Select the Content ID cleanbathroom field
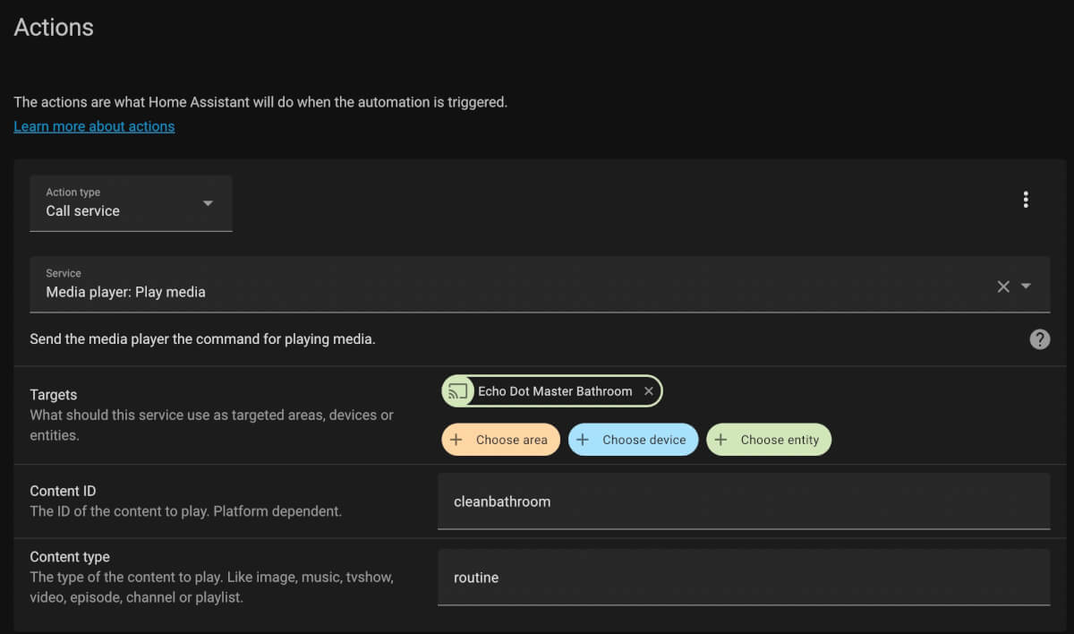 point(626,501)
